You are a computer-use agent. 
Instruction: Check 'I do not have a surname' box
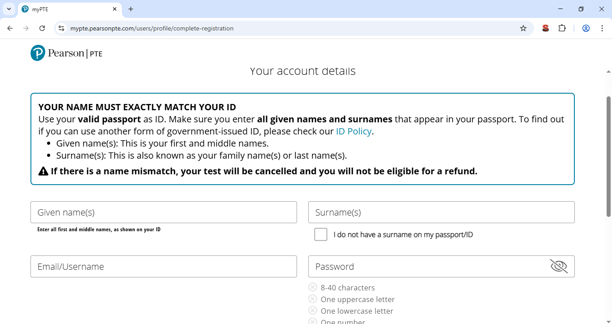point(321,234)
